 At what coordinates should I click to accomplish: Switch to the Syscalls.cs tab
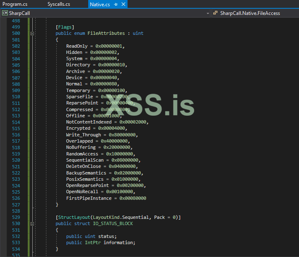coord(59,4)
